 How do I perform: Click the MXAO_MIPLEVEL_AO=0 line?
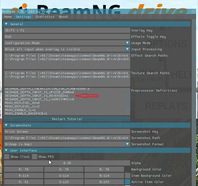click(x=22, y=103)
